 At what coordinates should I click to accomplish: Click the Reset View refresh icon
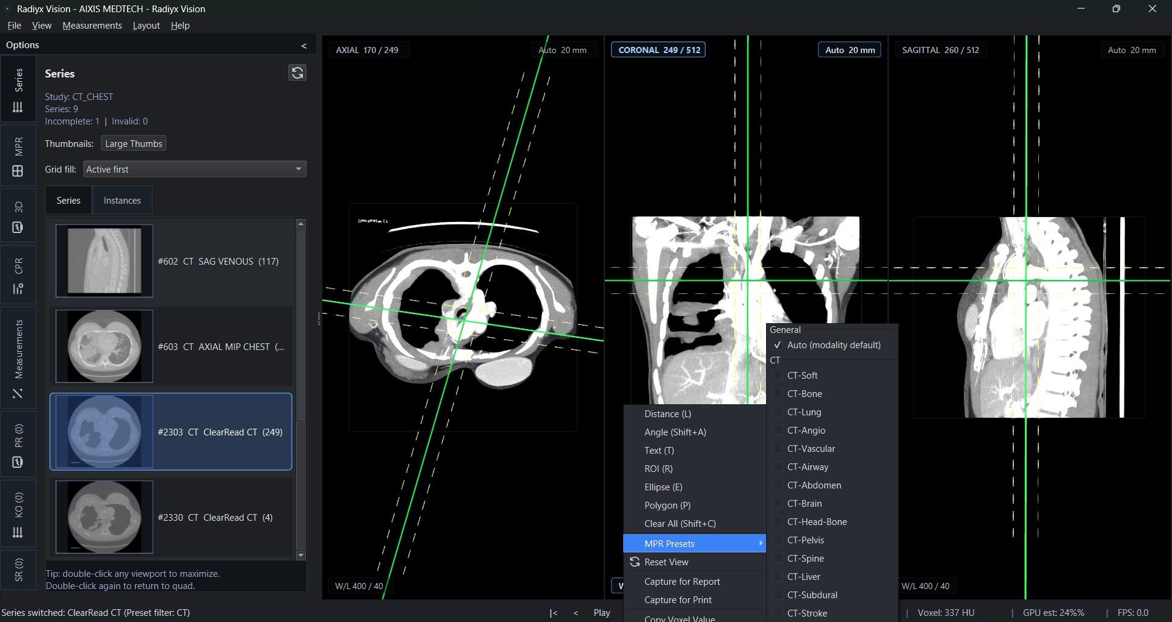tap(635, 562)
